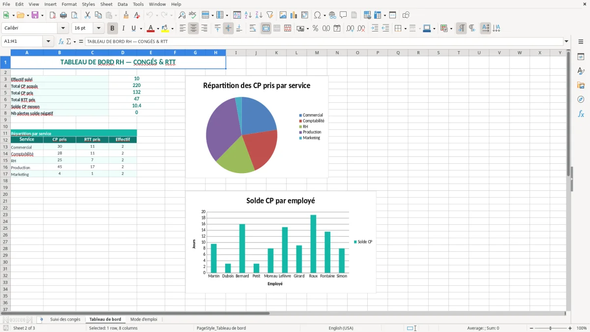Viewport: 590px width, 332px height.
Task: Sort descending Z to A
Action: pyautogui.click(x=259, y=15)
